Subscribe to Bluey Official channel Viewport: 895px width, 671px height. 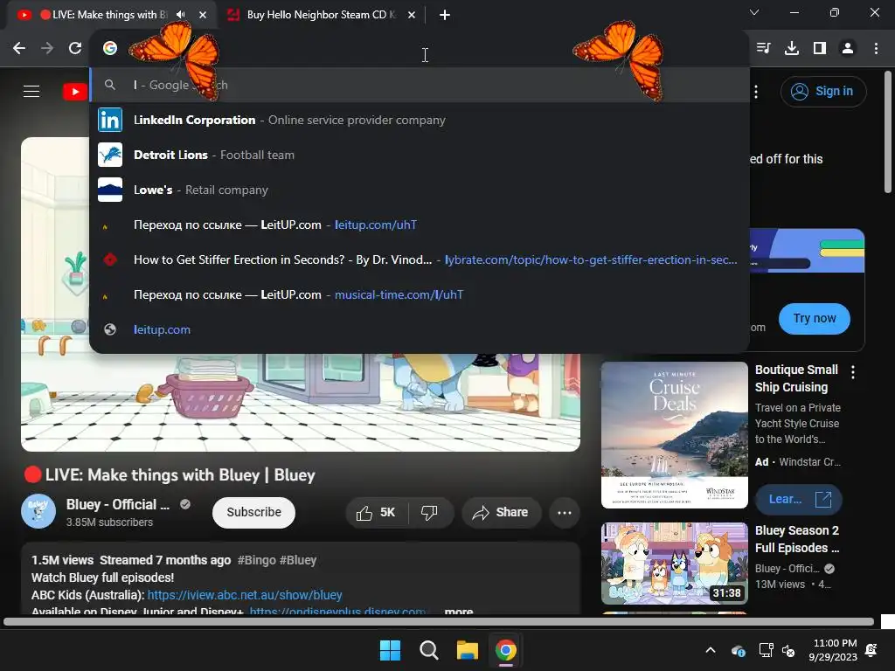click(x=253, y=512)
